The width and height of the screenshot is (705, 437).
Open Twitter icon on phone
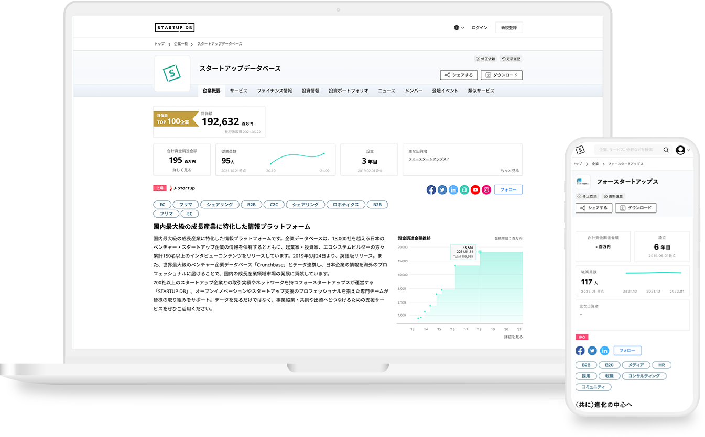[592, 351]
